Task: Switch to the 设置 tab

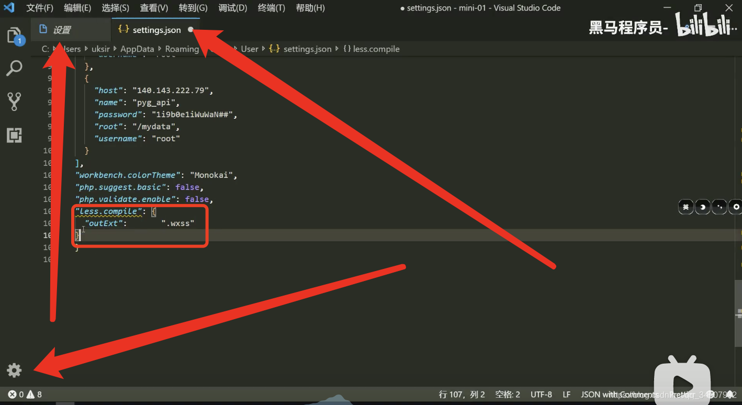Action: pos(71,29)
